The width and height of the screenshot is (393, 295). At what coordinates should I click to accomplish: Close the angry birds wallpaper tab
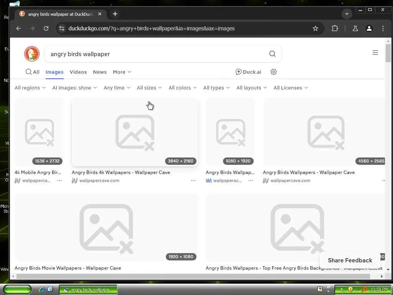[x=100, y=14]
